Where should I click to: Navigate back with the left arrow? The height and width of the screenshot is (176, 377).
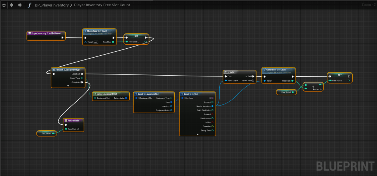(x=12, y=5)
